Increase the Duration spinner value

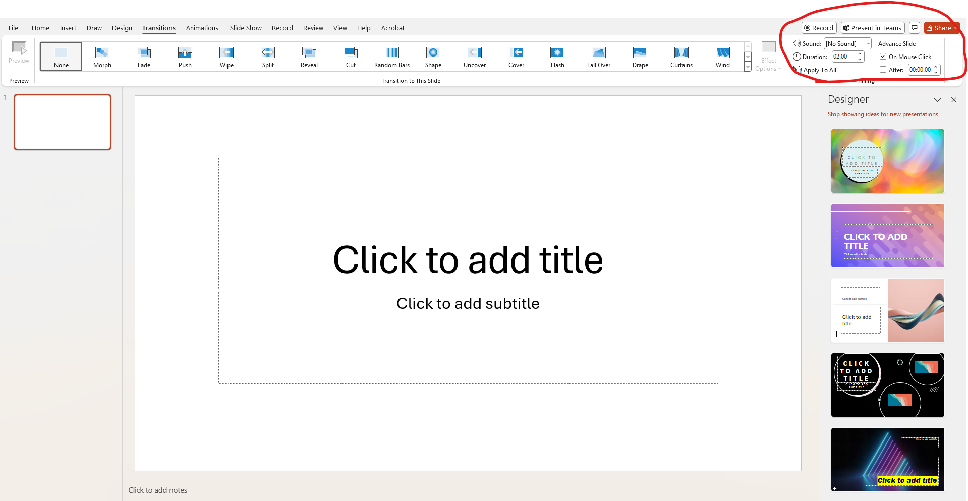[x=860, y=54]
